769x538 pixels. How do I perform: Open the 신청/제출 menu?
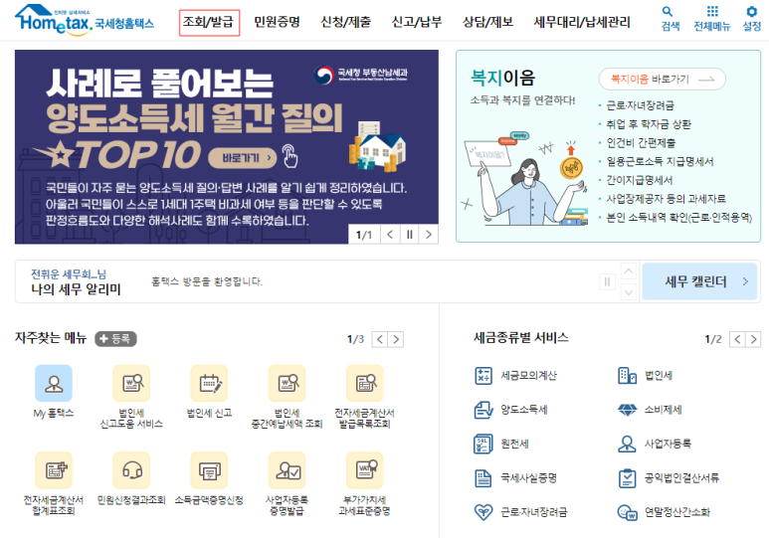click(x=346, y=22)
